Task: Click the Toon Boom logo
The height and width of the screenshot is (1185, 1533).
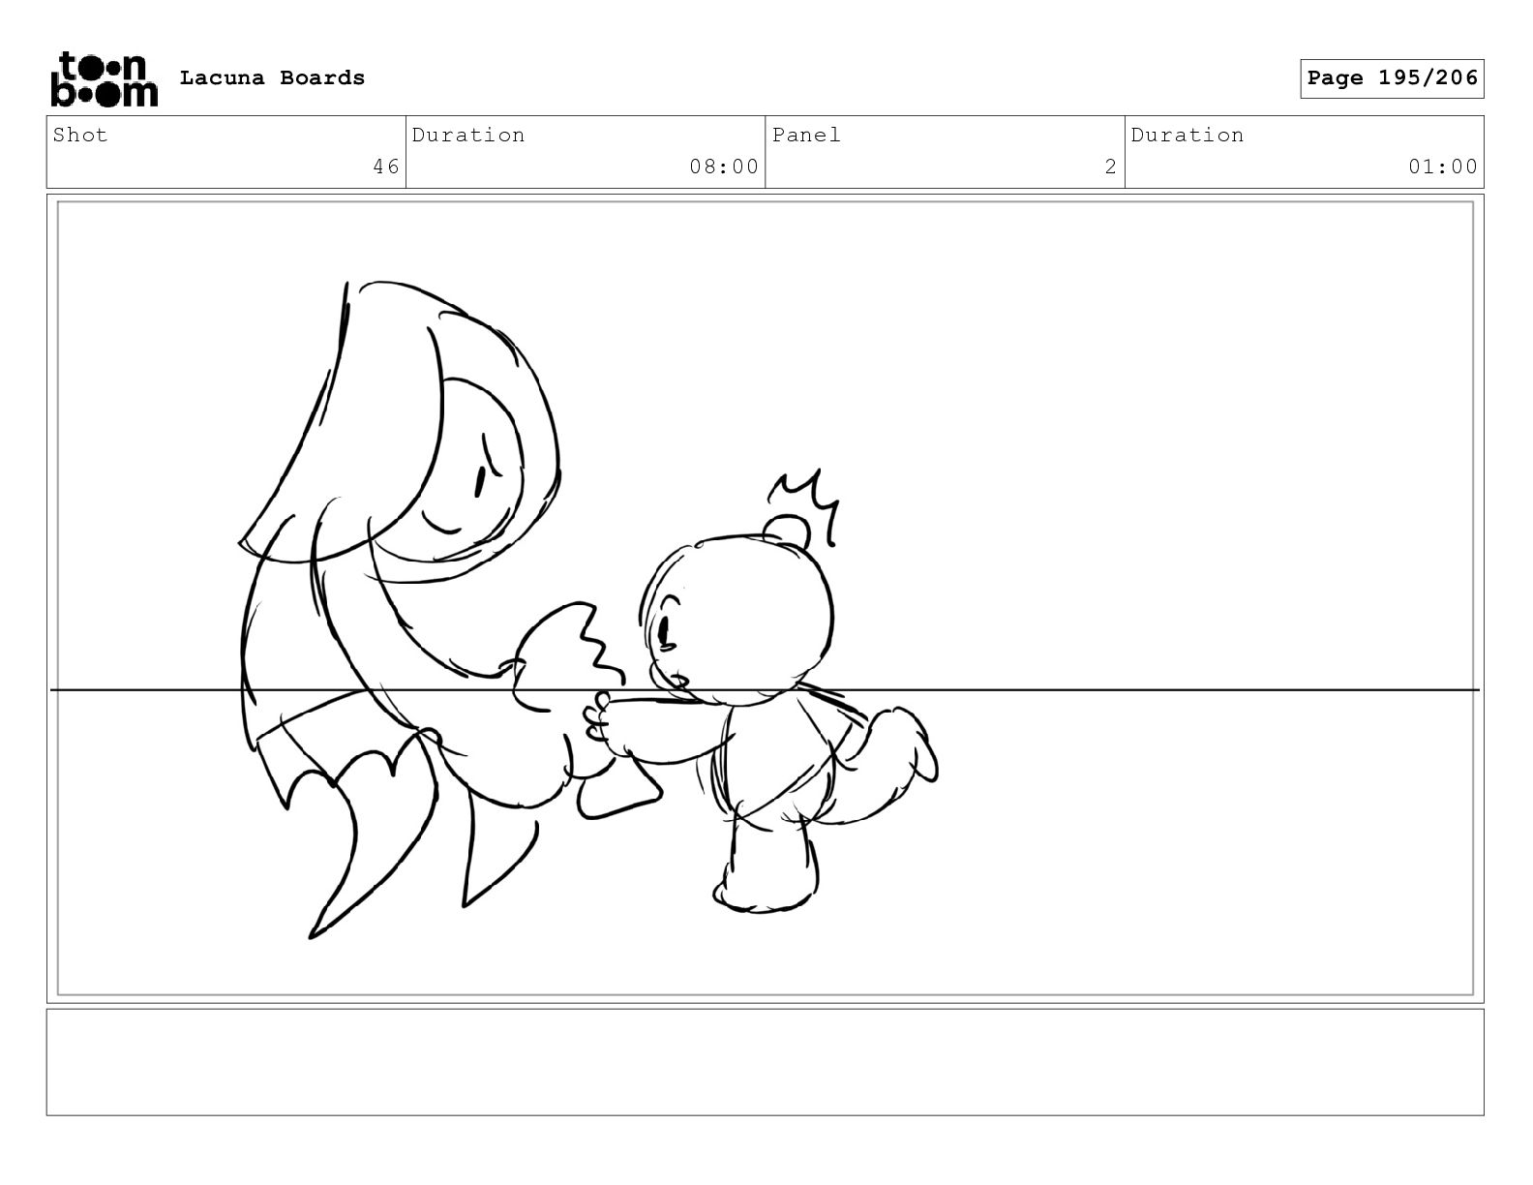Action: [104, 78]
